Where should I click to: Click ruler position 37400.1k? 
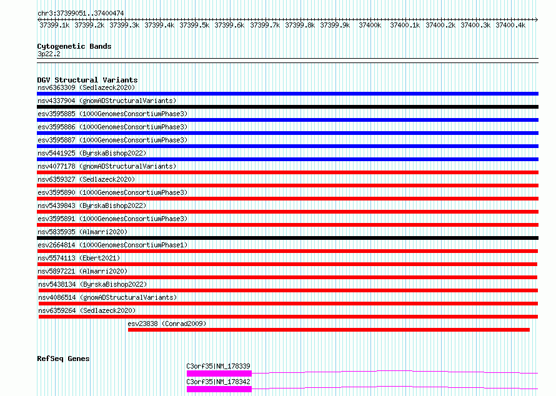click(x=405, y=25)
